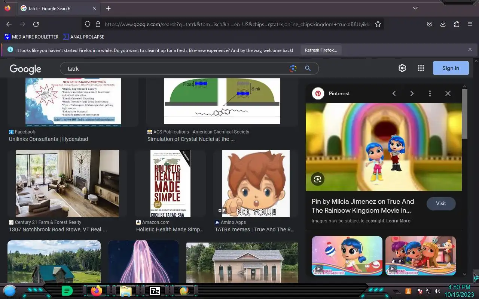The height and width of the screenshot is (299, 479).
Task: Open more options in preview panel
Action: coord(430,93)
